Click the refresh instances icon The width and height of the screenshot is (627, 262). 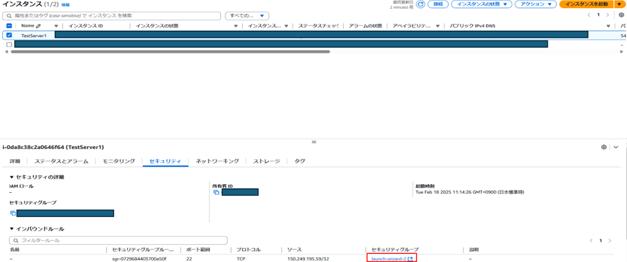click(x=421, y=4)
